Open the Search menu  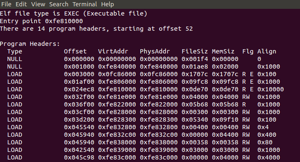coord(59,4)
